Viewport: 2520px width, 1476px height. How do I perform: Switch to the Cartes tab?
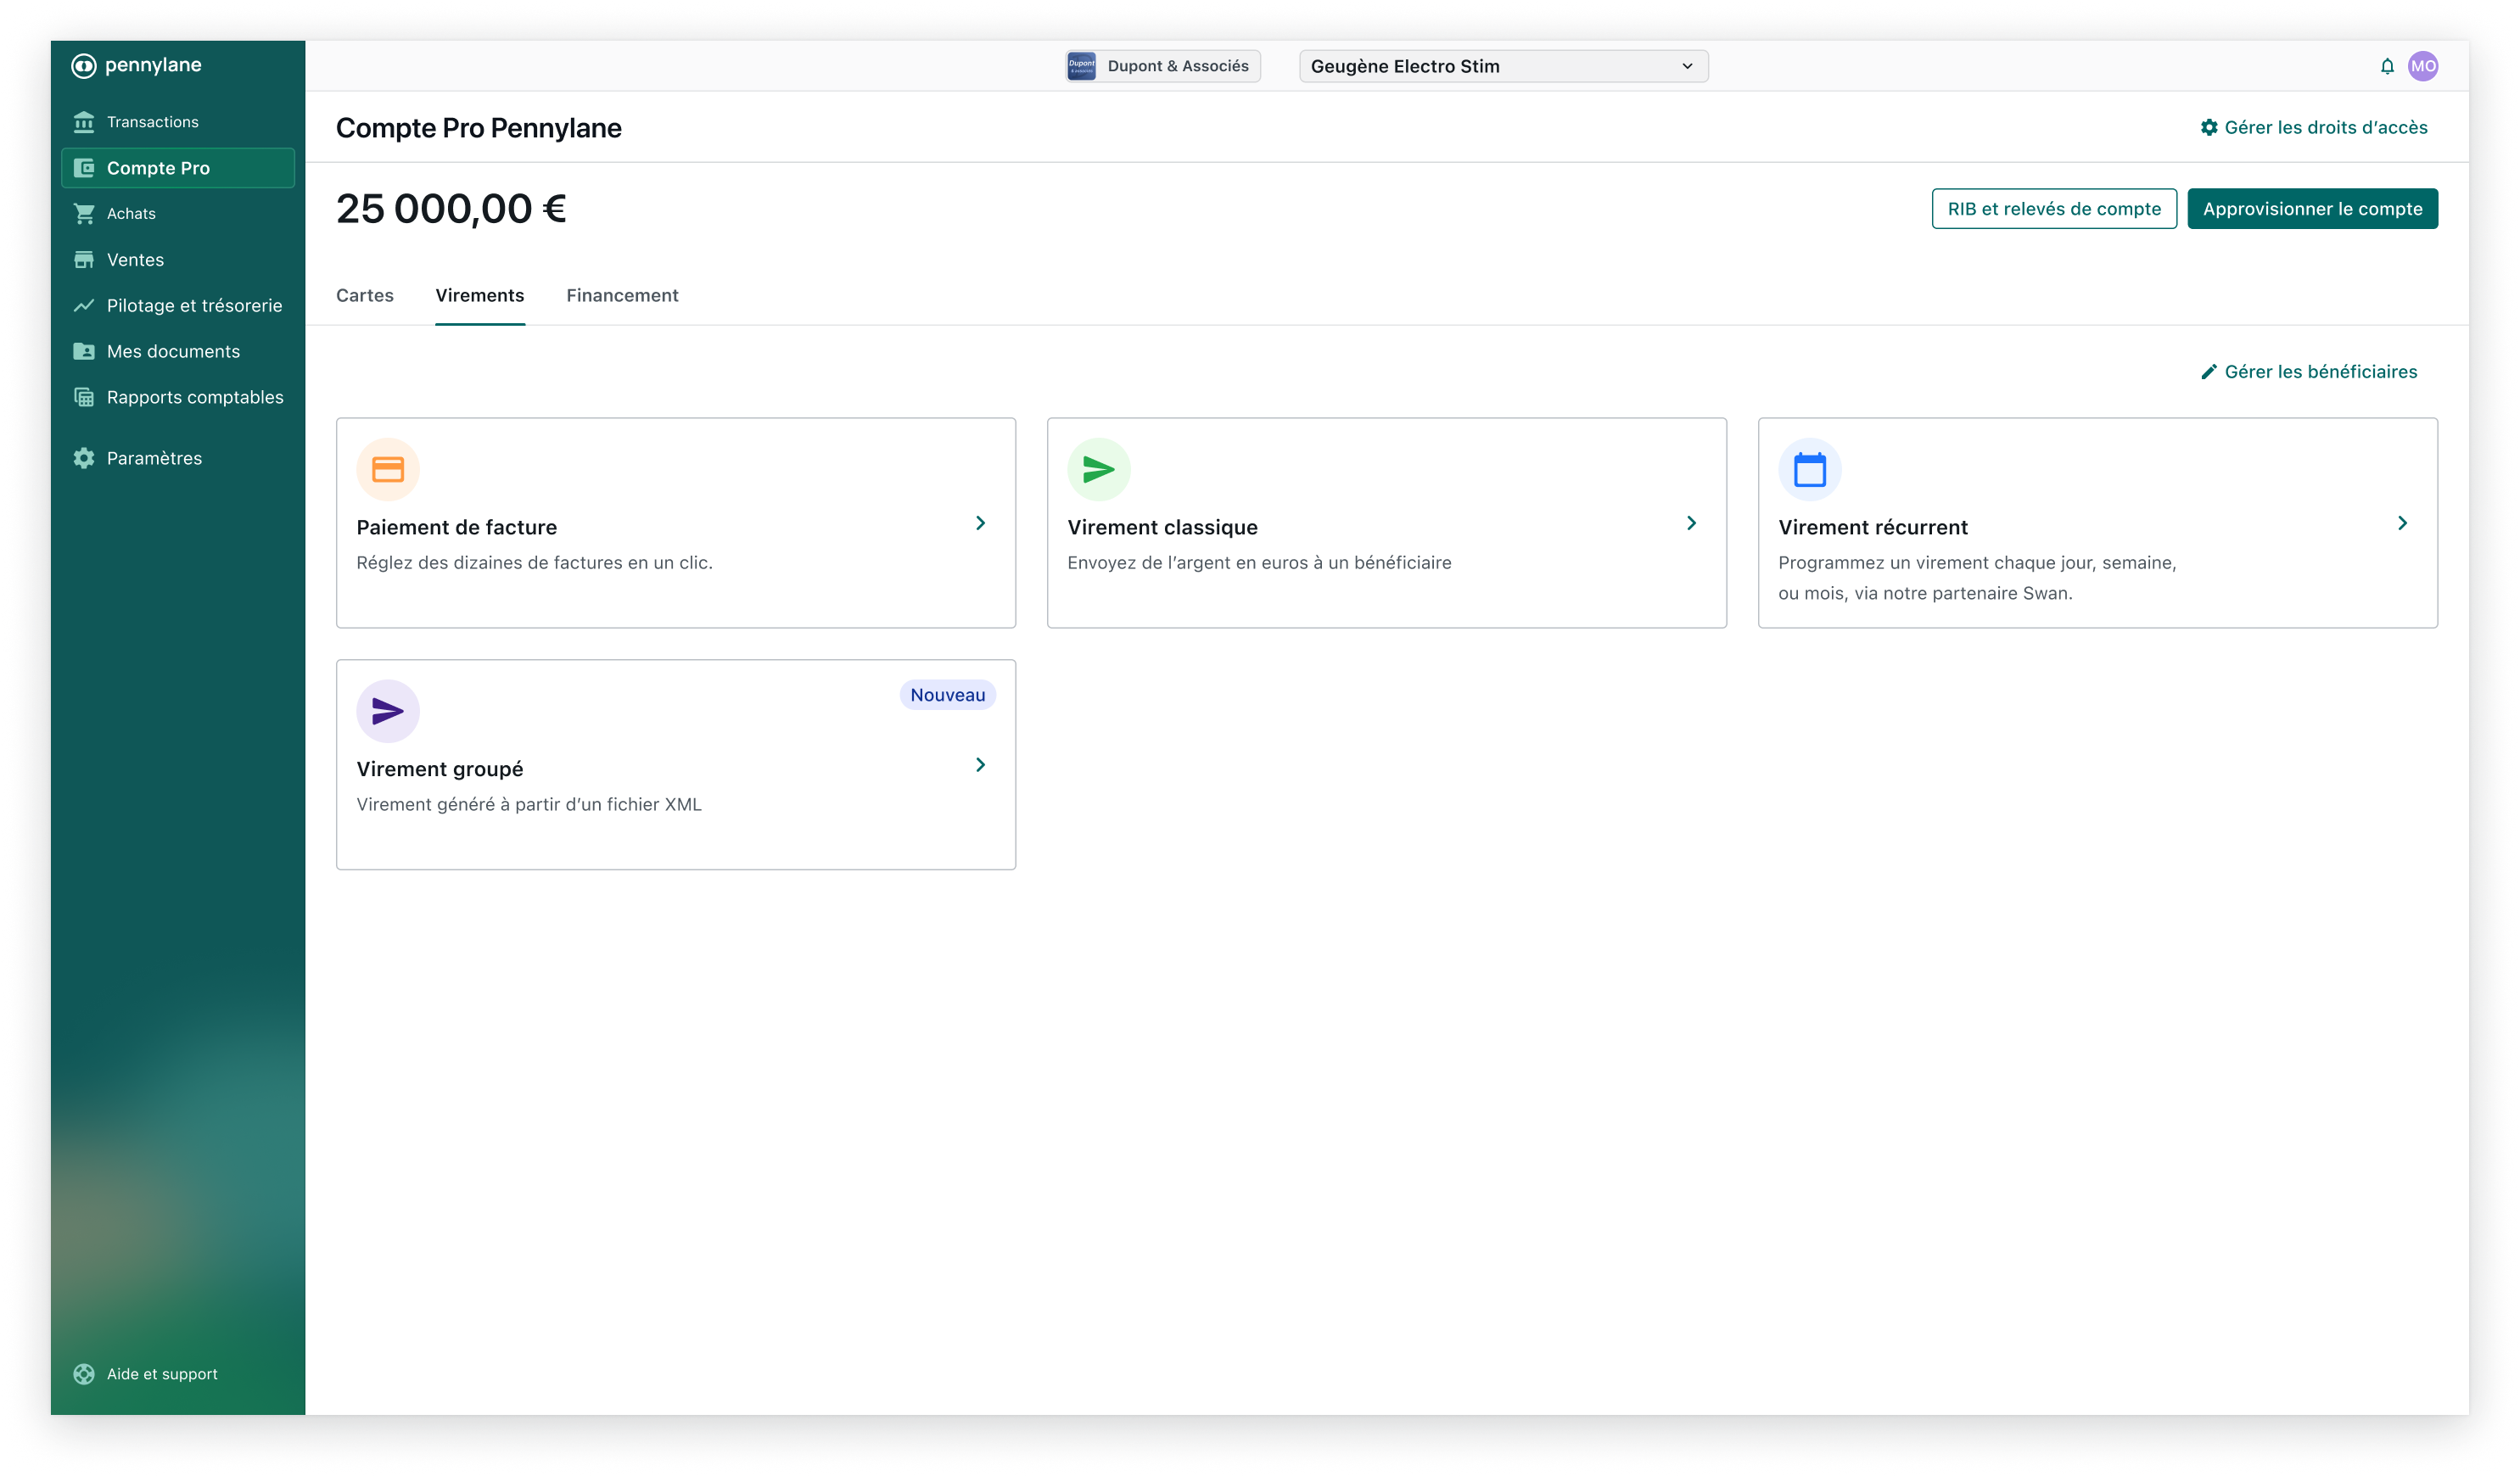(365, 295)
